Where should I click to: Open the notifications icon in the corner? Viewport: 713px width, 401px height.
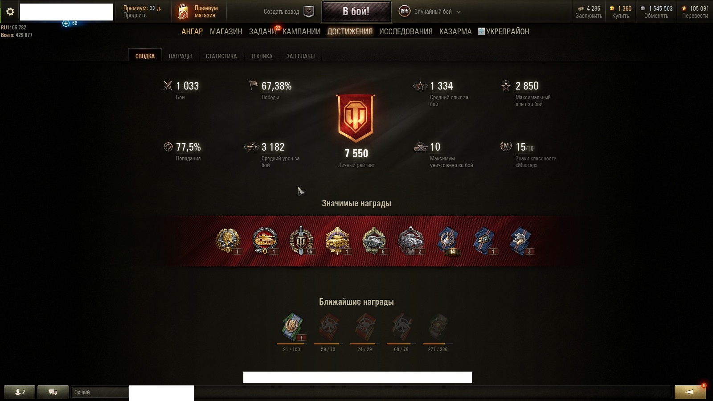pos(690,392)
